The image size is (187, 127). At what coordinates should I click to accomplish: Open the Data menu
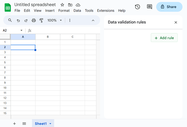click(x=77, y=10)
